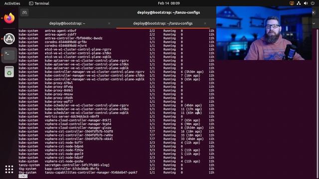Click metrics-server-6dc94dcbc6-n8nf9 pod

[x=72, y=117]
